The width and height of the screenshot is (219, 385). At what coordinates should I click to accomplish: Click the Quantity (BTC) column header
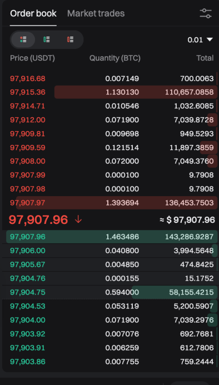click(x=115, y=58)
